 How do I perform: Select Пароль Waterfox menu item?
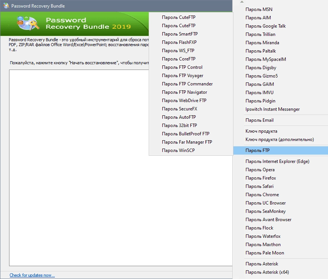point(280,236)
